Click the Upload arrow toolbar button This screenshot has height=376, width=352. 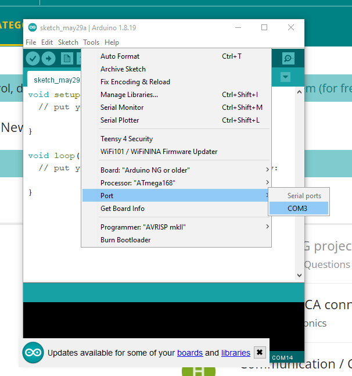click(48, 59)
